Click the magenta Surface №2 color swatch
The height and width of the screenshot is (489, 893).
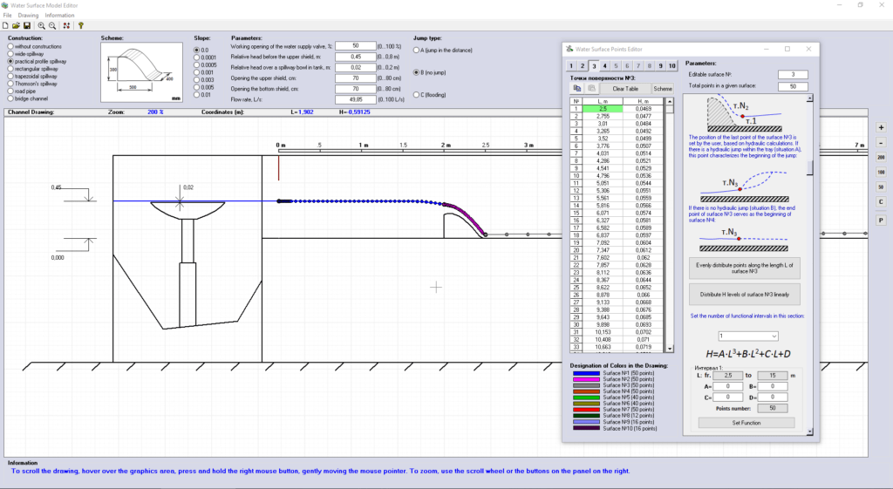pyautogui.click(x=587, y=378)
